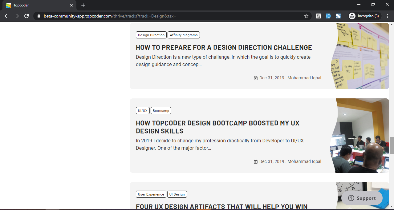Open the S extension icon
Viewport: 394px width, 210px height.
point(338,16)
